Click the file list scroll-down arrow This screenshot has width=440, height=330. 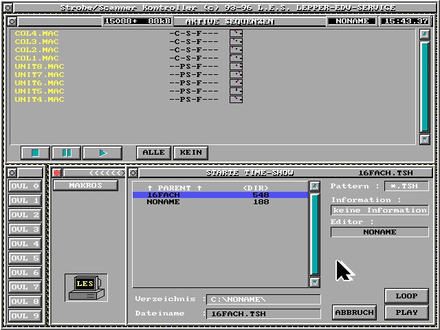point(315,283)
